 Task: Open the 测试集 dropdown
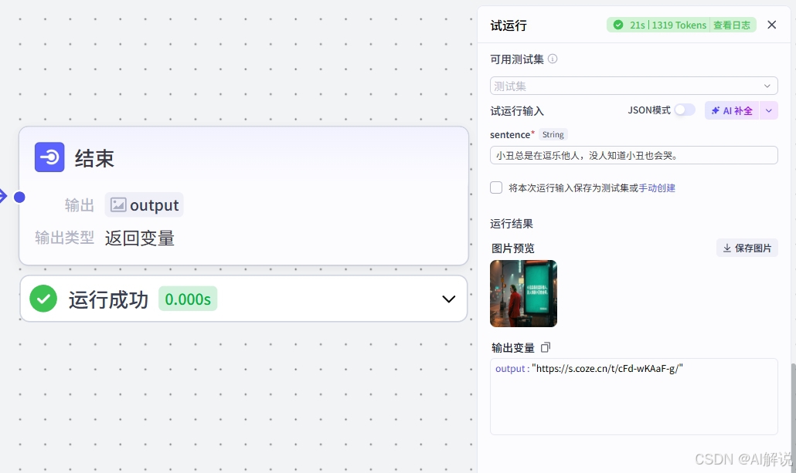(x=634, y=86)
